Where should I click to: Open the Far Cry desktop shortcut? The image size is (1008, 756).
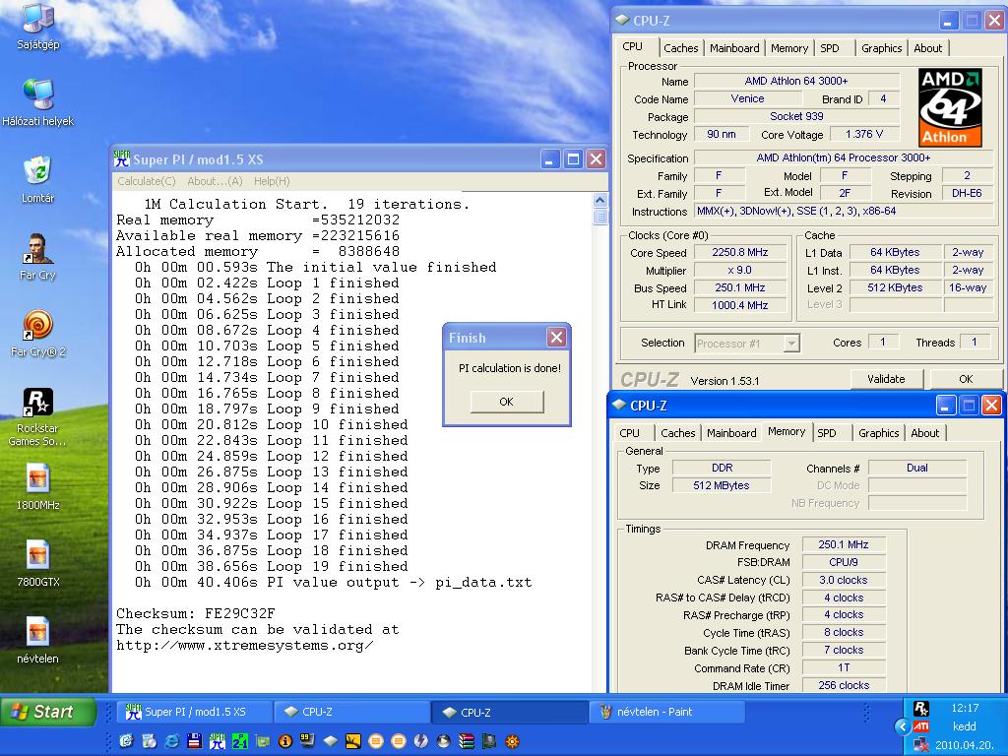[x=37, y=257]
